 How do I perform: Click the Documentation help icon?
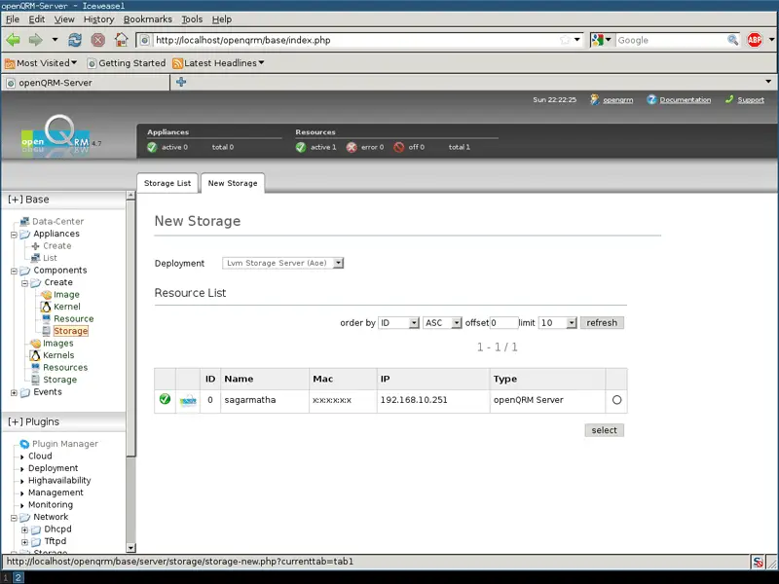651,100
